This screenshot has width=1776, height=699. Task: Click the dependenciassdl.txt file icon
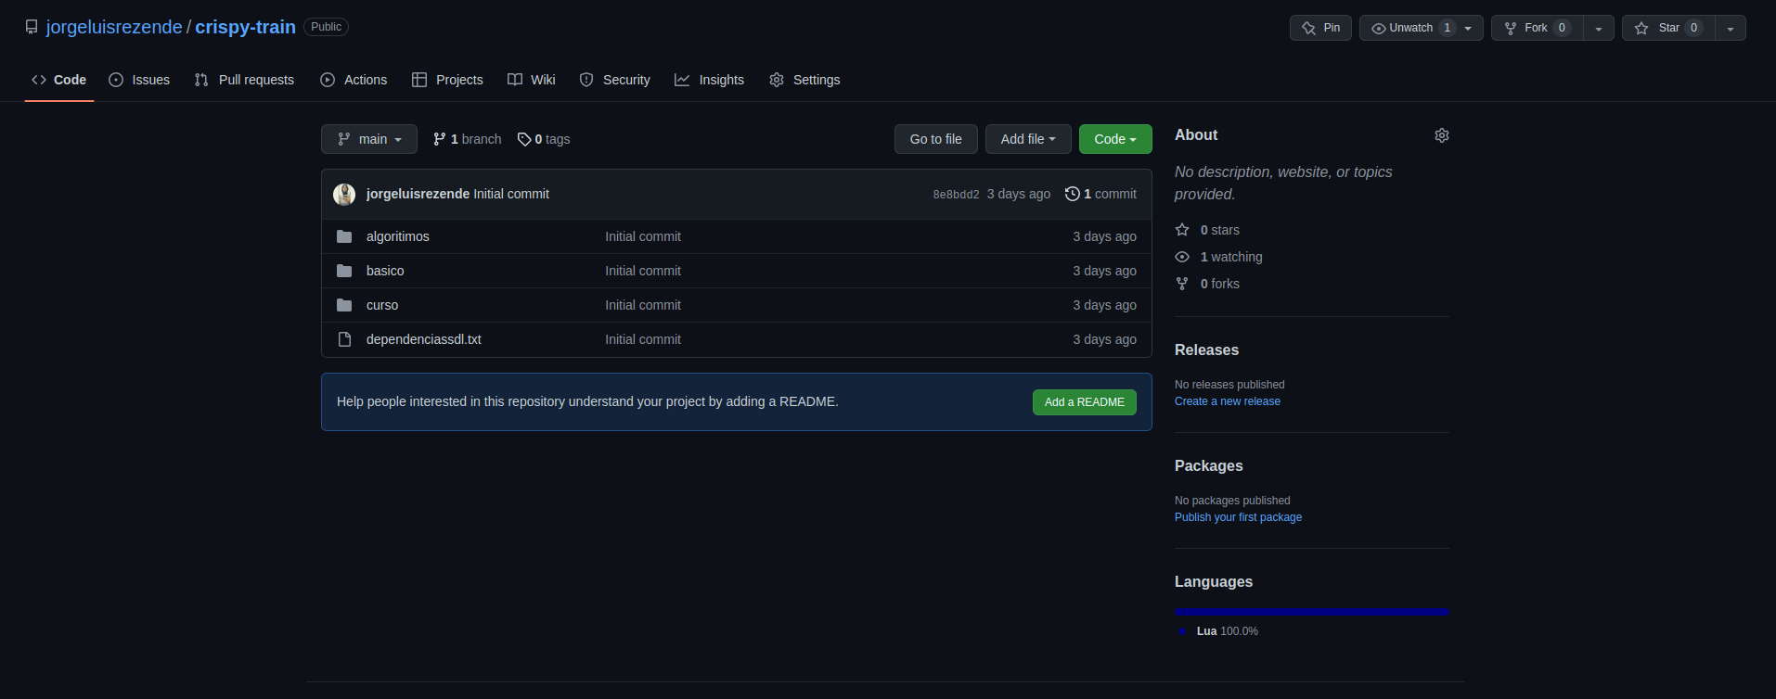(x=344, y=339)
